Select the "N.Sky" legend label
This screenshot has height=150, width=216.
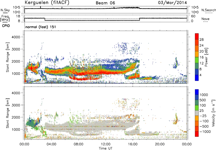(5, 10)
